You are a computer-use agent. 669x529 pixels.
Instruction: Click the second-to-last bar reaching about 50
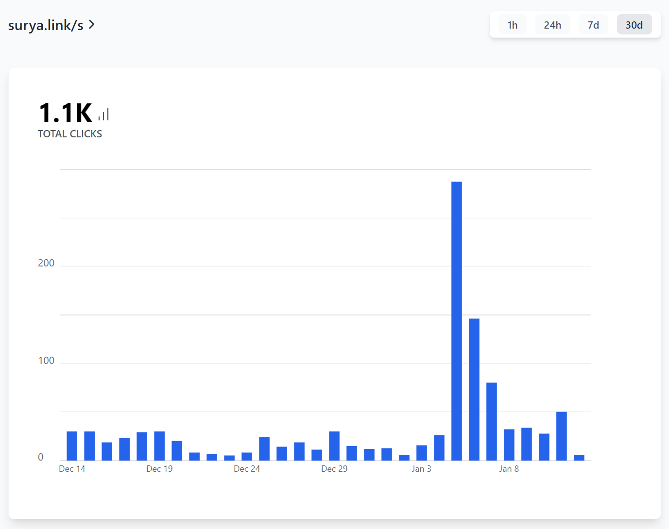(x=562, y=436)
